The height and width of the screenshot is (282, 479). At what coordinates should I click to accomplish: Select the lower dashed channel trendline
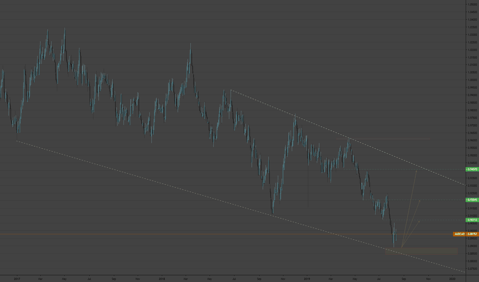241,206
